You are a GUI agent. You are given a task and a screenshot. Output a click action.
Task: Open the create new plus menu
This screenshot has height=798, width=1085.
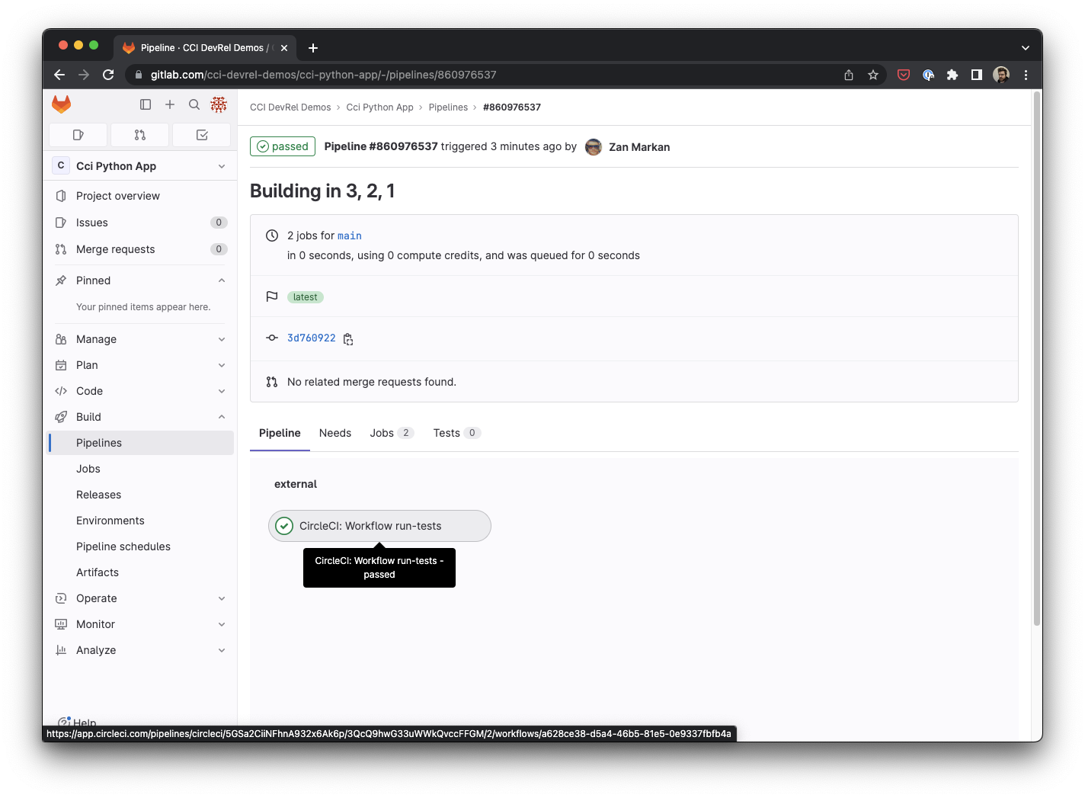tap(170, 104)
